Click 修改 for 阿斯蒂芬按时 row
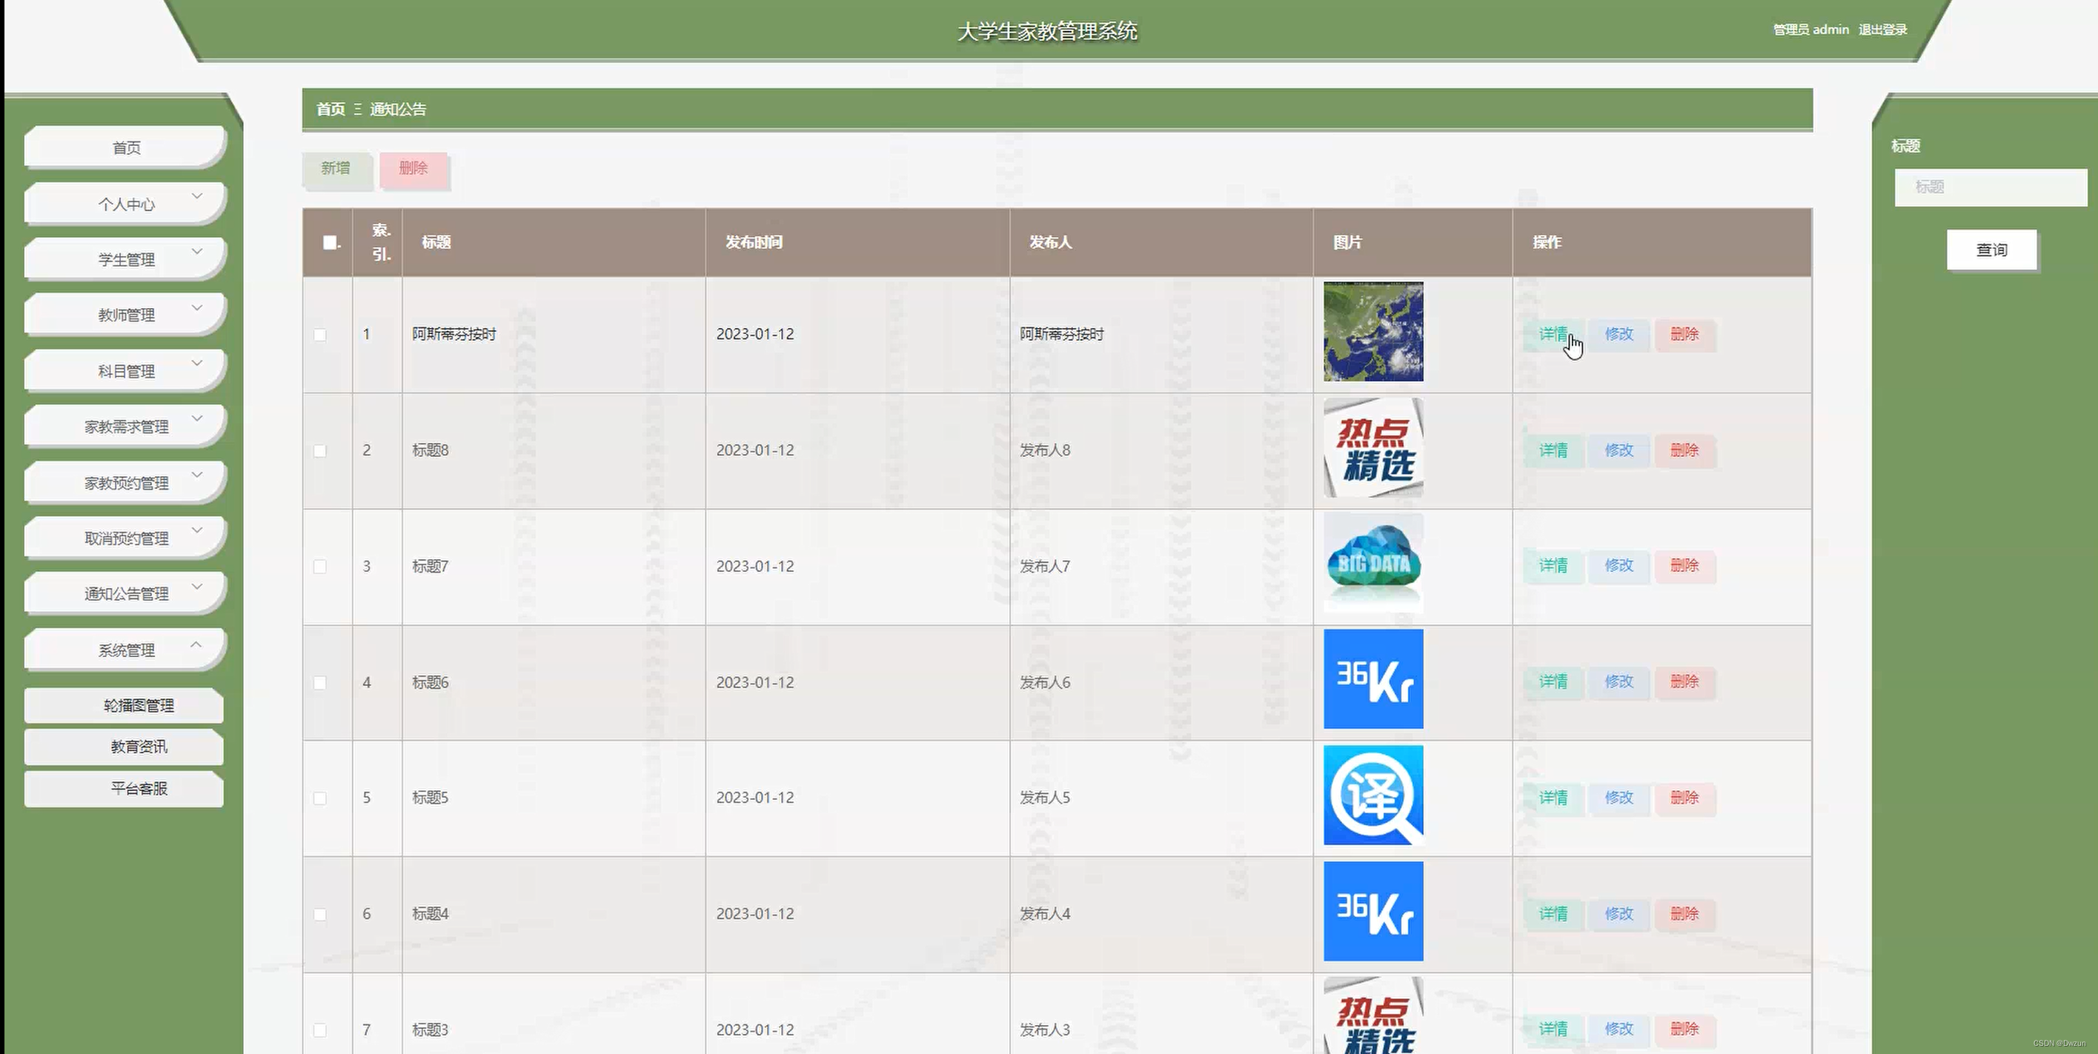Image resolution: width=2098 pixels, height=1054 pixels. point(1619,335)
